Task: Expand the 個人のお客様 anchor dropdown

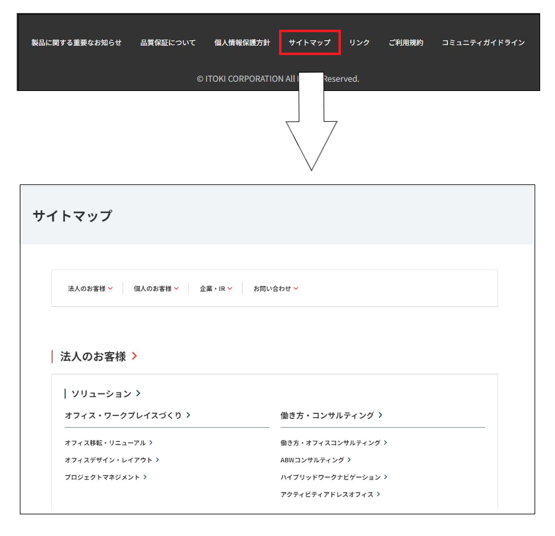Action: point(156,288)
